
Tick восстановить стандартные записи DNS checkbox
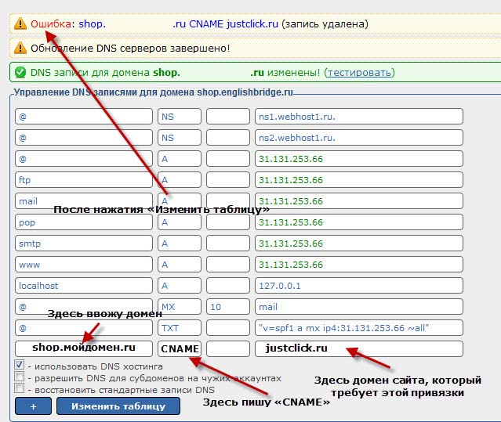[19, 388]
